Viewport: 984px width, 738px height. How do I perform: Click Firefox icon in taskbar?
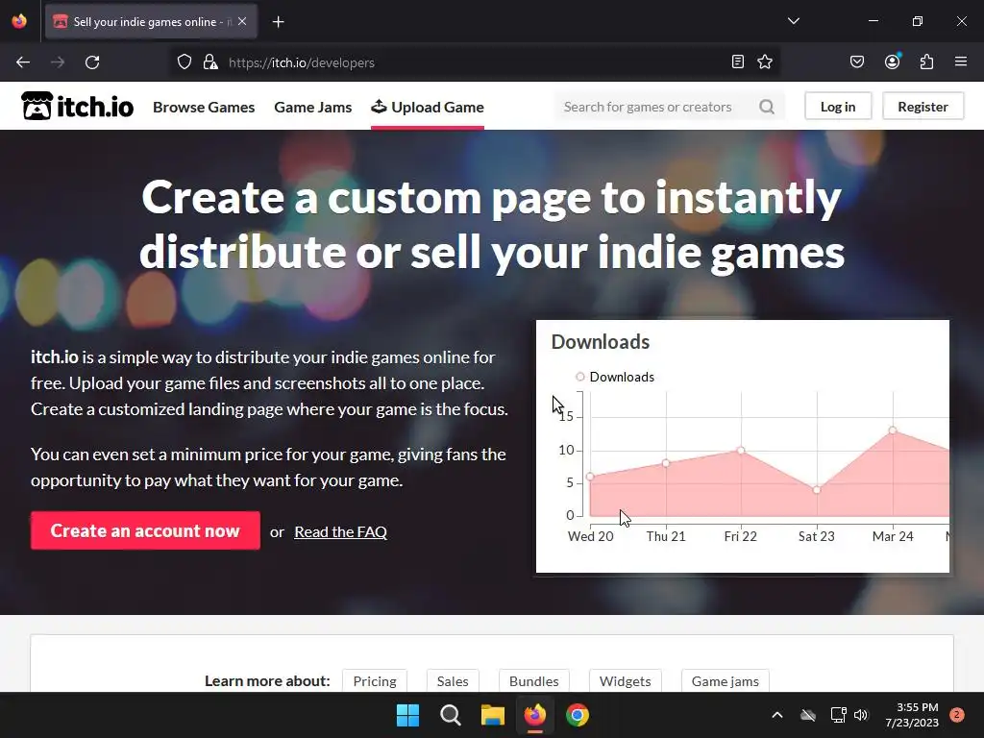(x=534, y=715)
